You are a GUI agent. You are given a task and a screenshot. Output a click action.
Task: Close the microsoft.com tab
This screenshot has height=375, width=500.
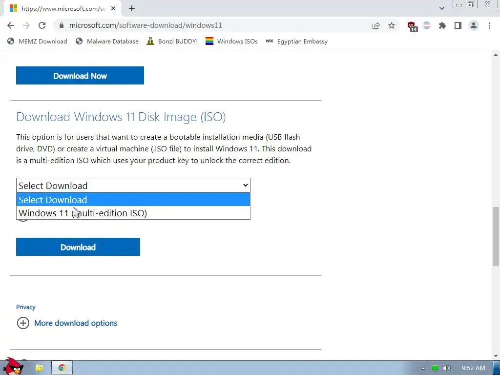click(x=113, y=9)
